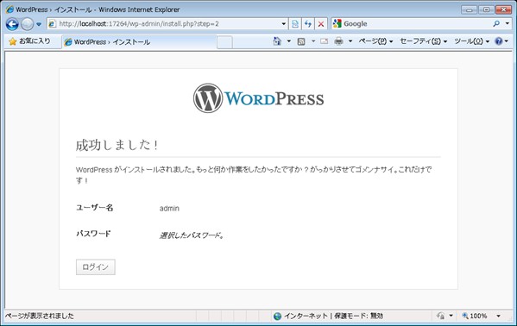
Task: Click the インターネット zone globe icon
Action: (278, 317)
